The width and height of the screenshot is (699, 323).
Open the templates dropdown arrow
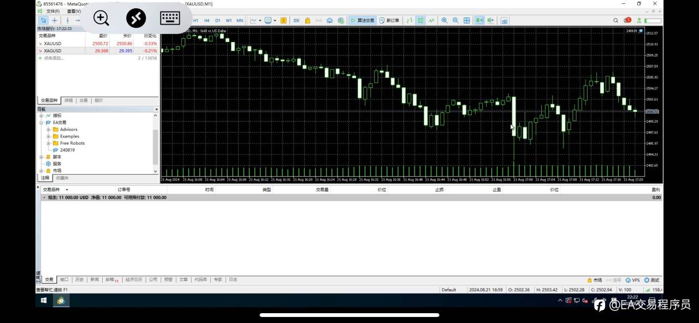click(275, 20)
